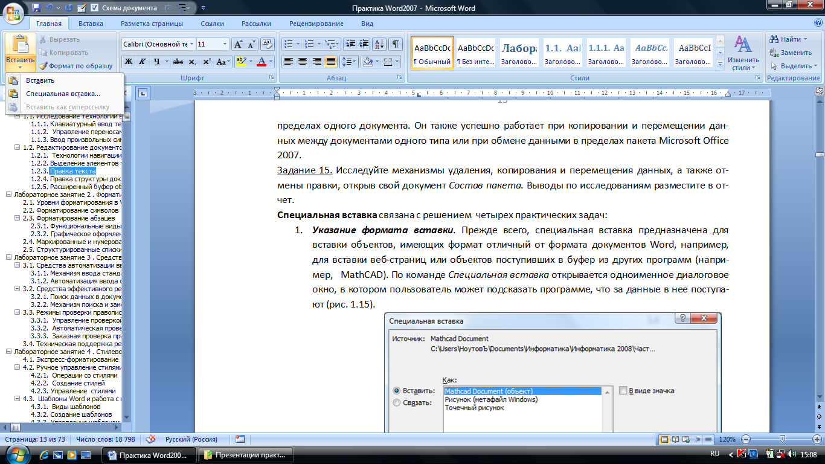Click the numbered list icon
Viewport: 825px width, 464px height.
click(310, 44)
